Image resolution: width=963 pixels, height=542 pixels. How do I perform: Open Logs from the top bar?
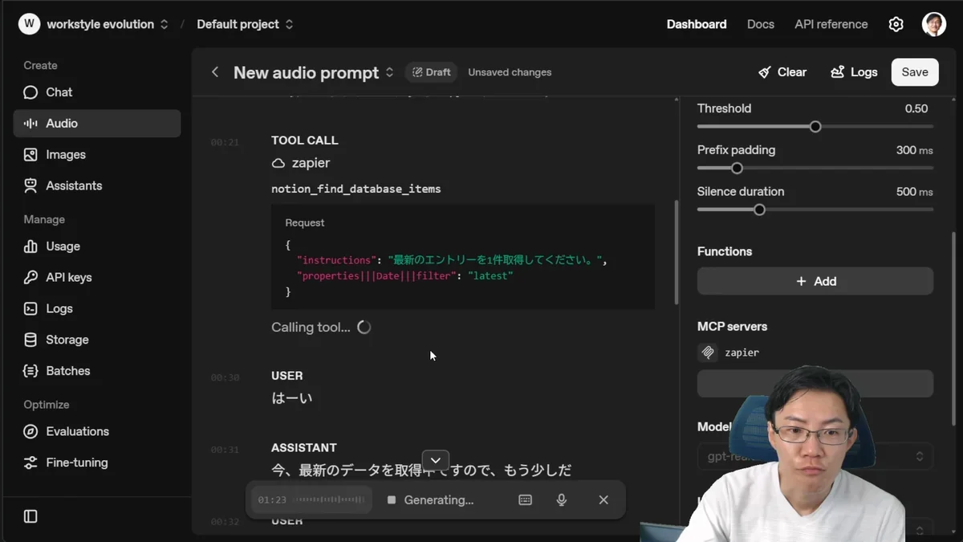click(854, 72)
